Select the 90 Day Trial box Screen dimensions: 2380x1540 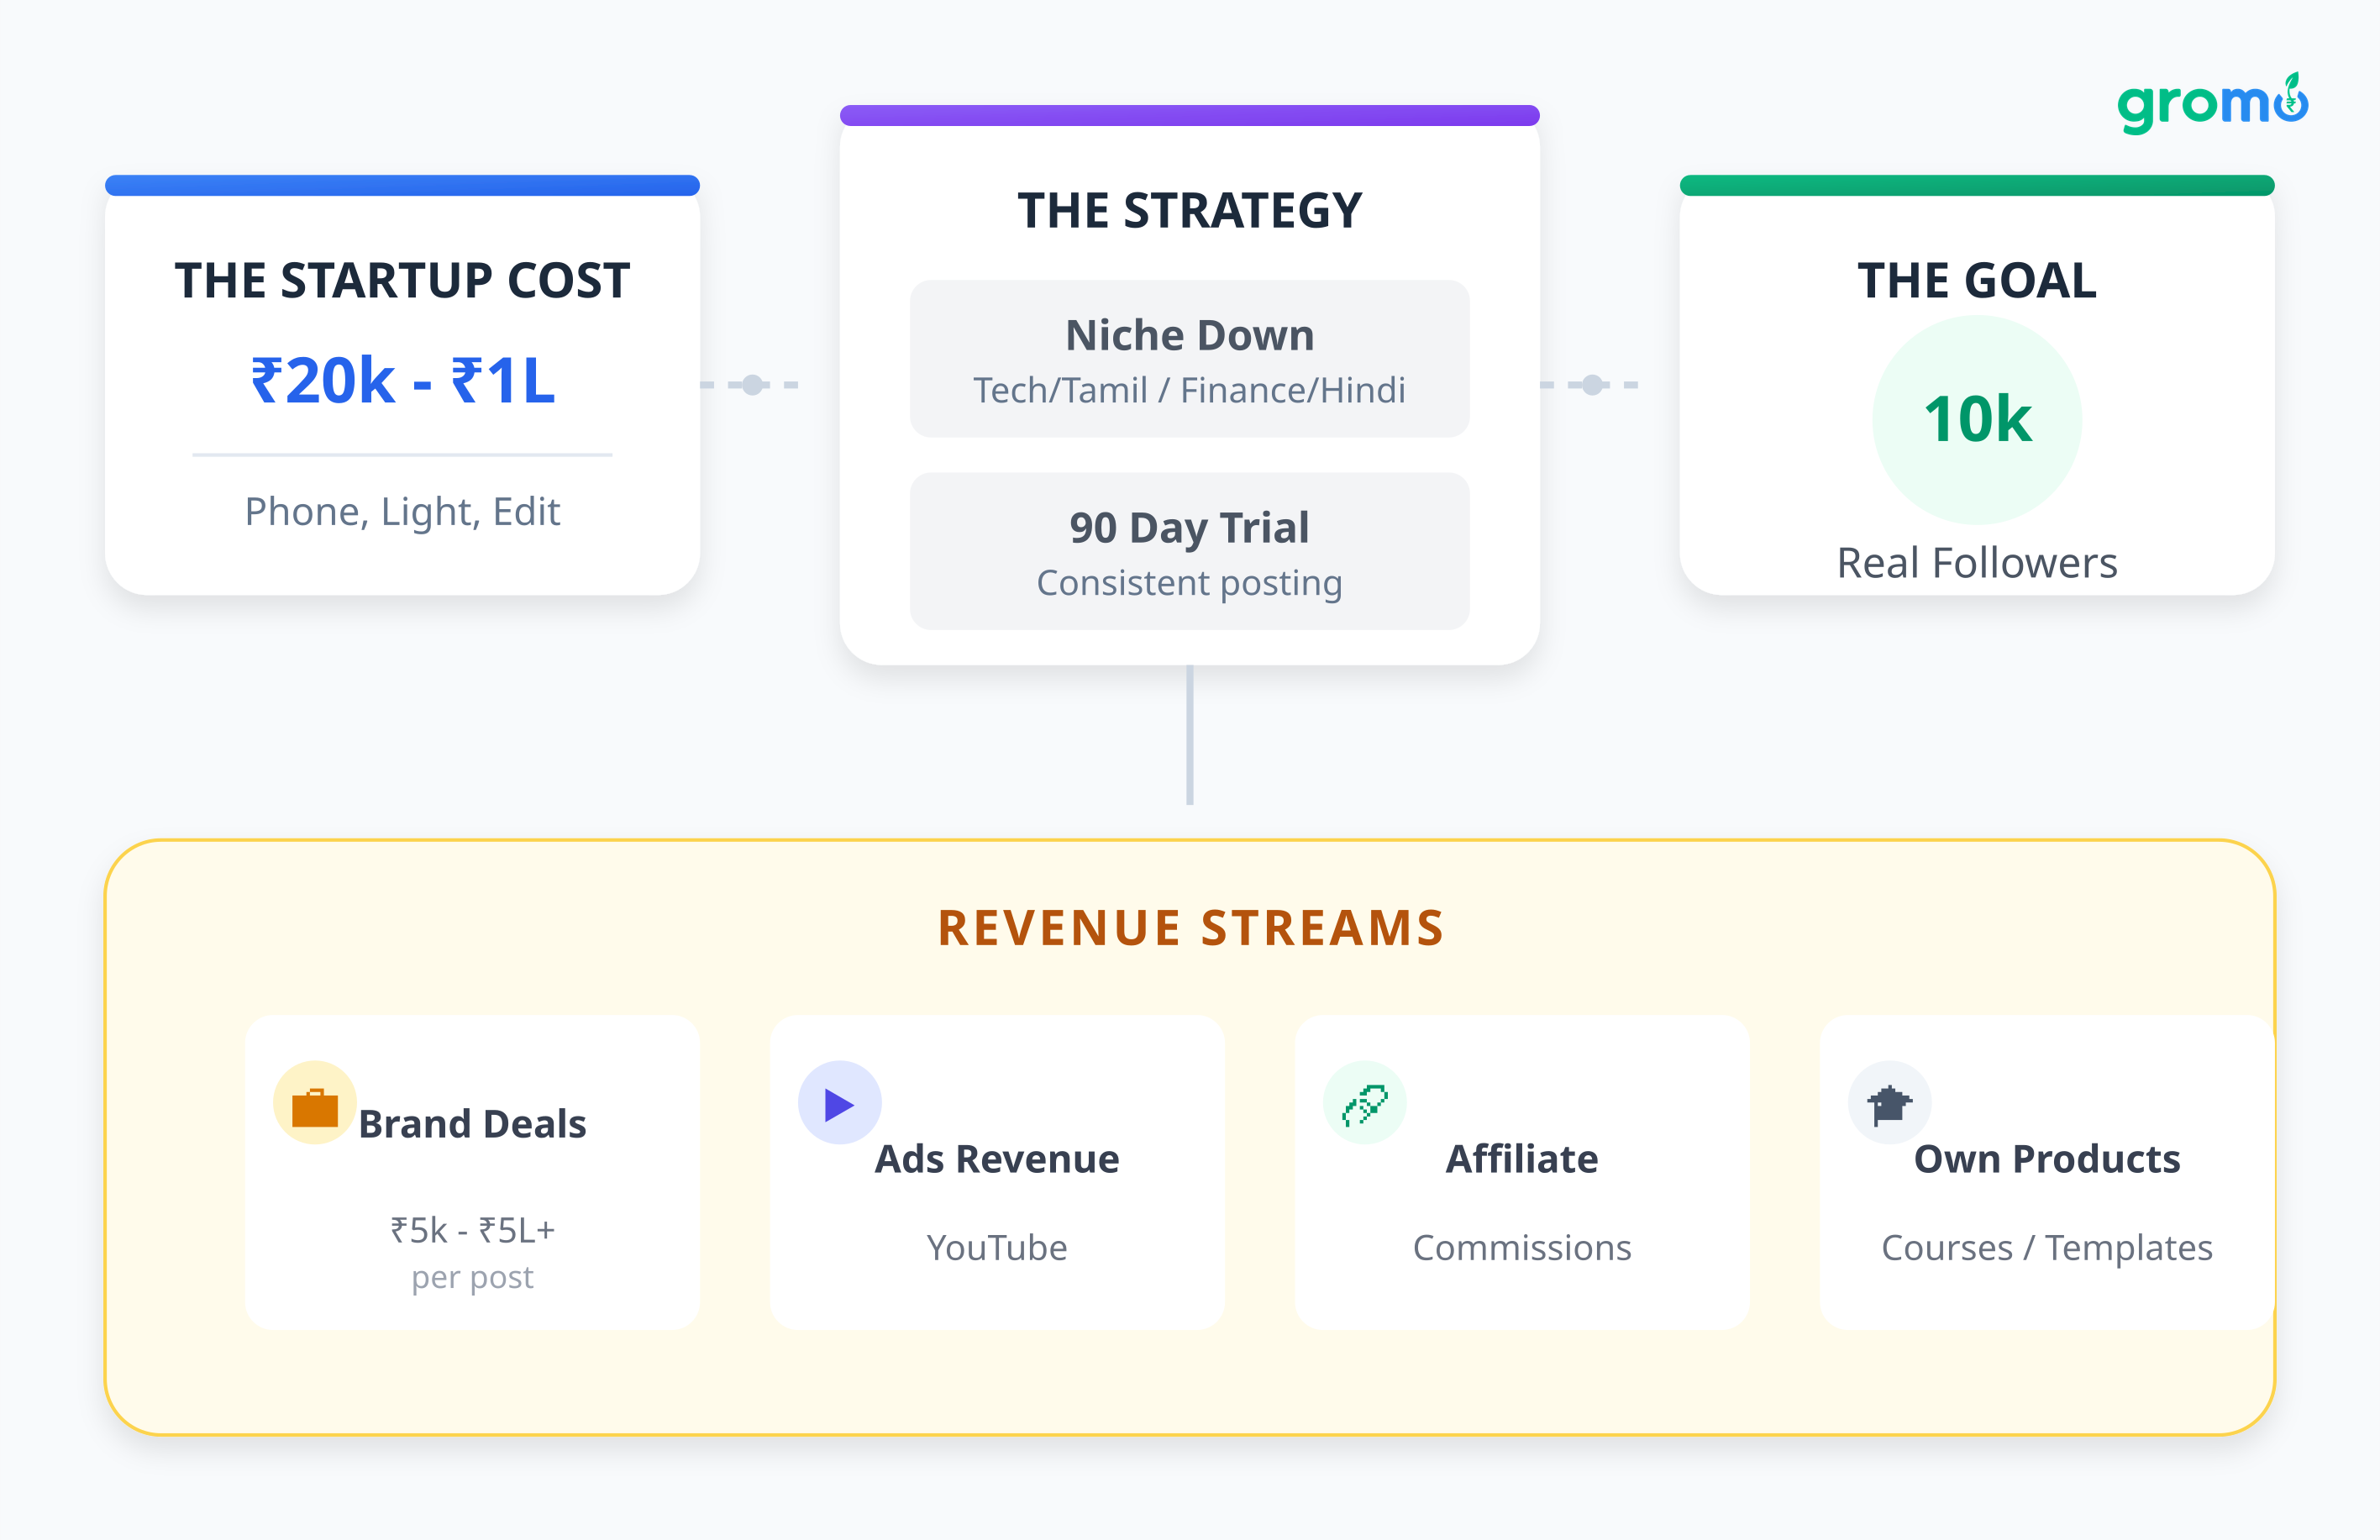1189,551
